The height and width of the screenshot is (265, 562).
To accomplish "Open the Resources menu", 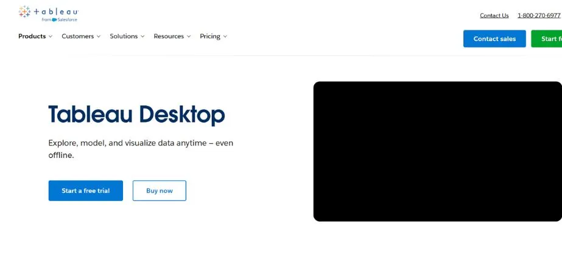I will click(x=172, y=36).
